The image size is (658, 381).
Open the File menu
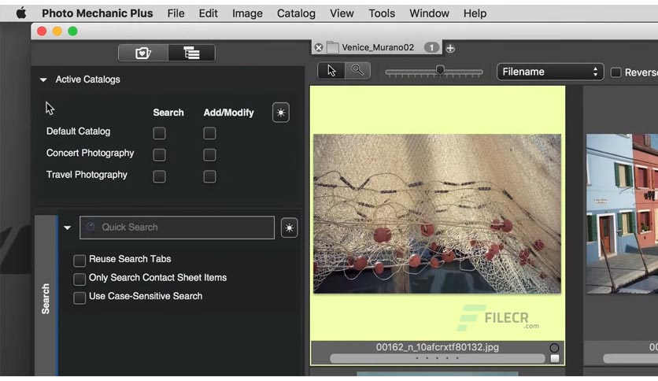176,13
